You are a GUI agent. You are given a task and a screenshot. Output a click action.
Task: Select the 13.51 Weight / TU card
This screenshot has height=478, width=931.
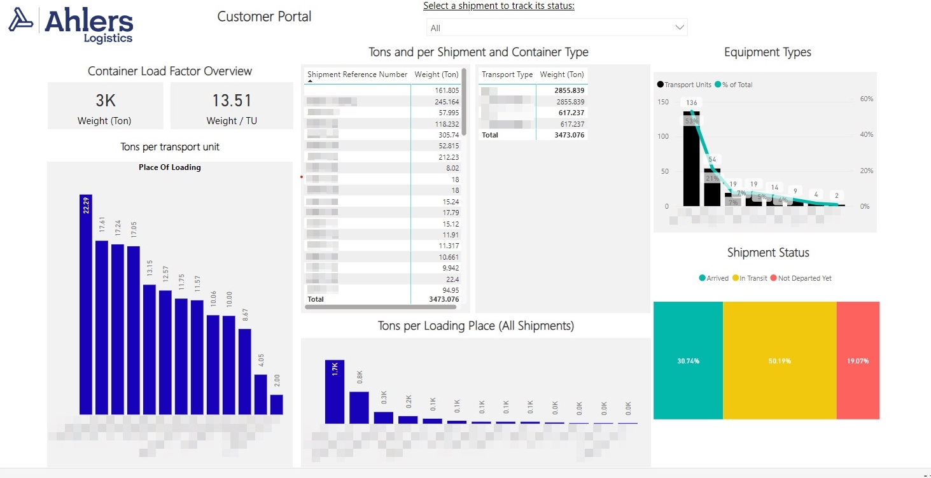pos(232,106)
